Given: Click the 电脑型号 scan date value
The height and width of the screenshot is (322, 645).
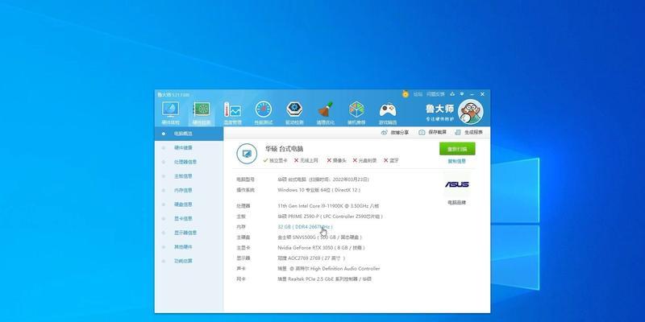Looking at the screenshot, I should pos(323,180).
